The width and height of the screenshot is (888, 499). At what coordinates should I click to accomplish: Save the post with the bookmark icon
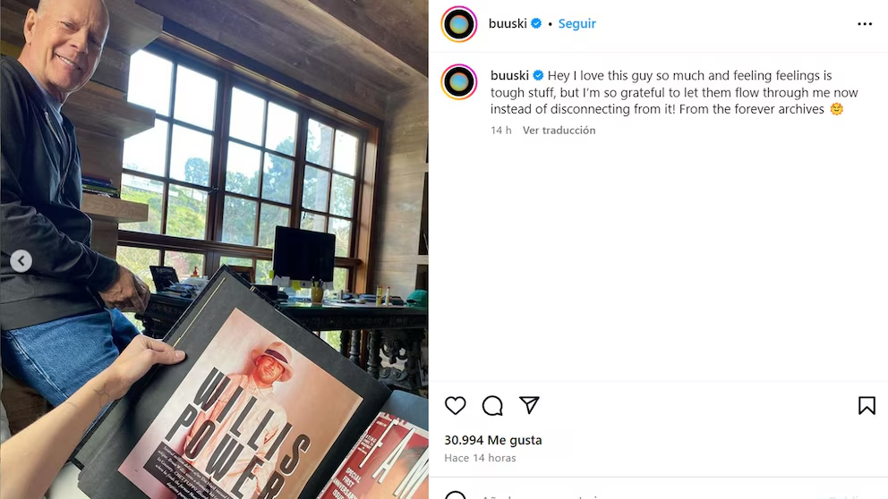(867, 406)
